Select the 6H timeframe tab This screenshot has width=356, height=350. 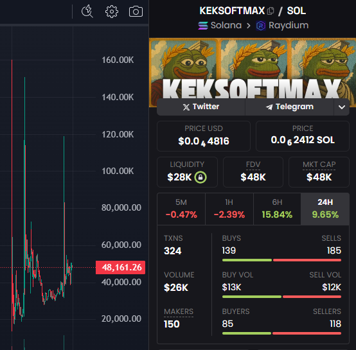click(x=277, y=209)
